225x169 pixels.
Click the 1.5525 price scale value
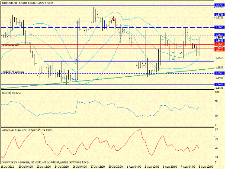[219, 68]
